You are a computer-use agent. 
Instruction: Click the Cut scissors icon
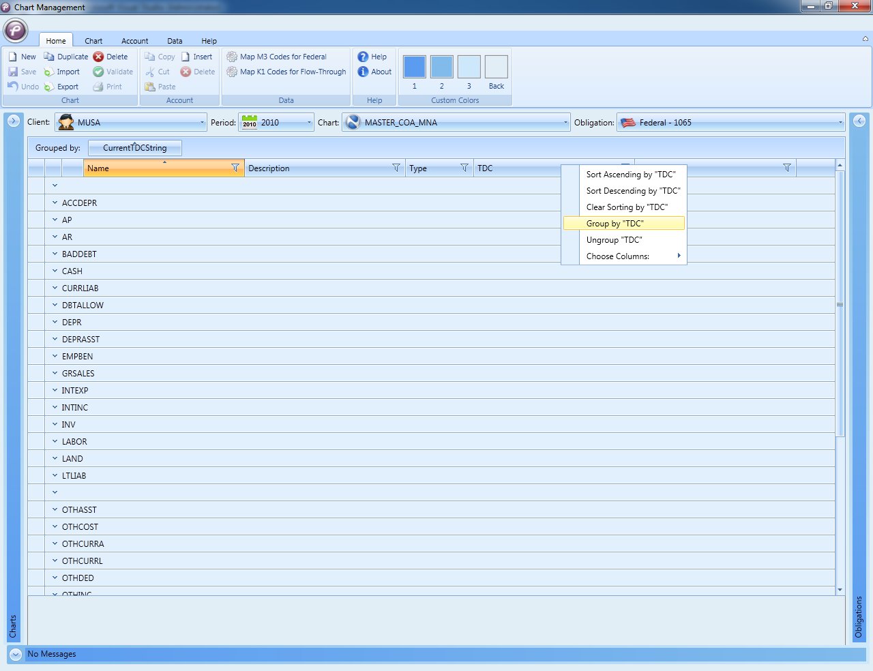pos(150,72)
